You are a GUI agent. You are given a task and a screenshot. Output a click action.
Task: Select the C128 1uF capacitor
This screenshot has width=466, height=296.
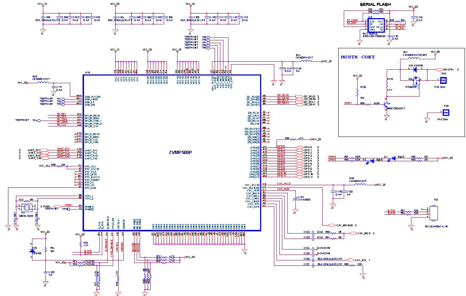point(45,273)
